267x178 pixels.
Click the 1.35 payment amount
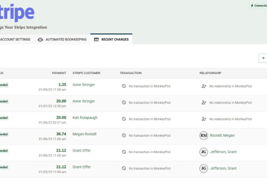(62, 85)
